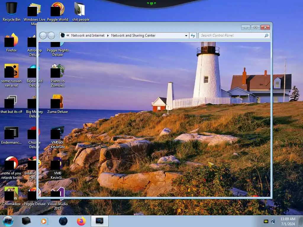Open the 'shit people' folder on desktop
This screenshot has height=227, width=303.
[80, 12]
